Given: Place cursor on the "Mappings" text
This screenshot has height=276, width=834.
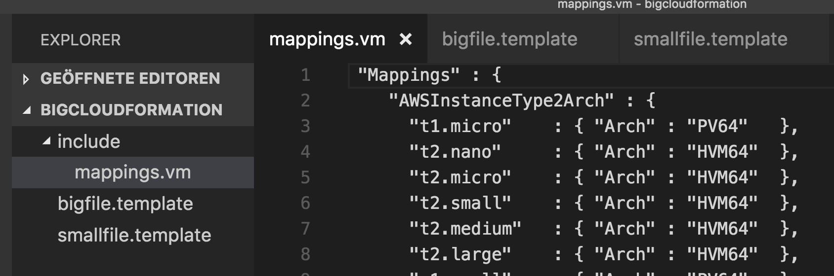Looking at the screenshot, I should 409,75.
